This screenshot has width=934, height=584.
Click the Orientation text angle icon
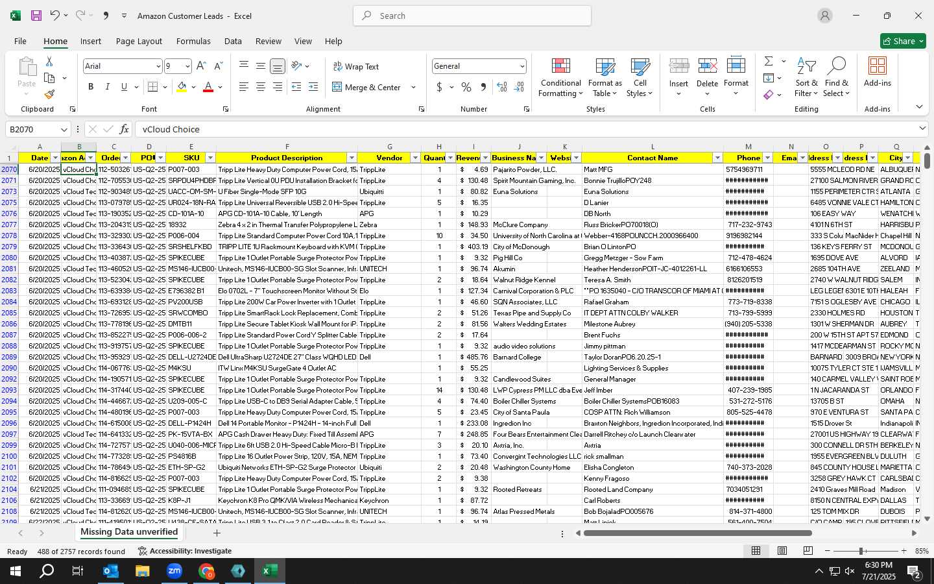296,66
